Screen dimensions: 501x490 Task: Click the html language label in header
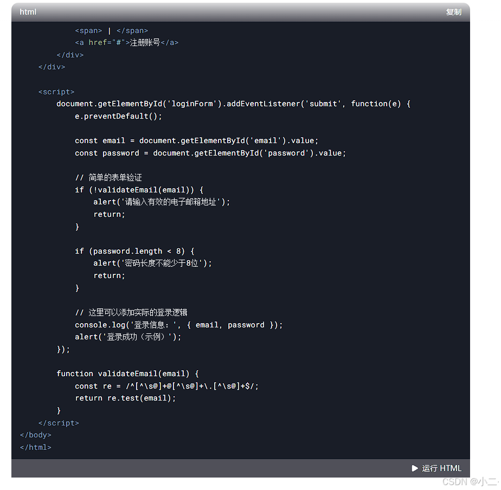coord(28,12)
